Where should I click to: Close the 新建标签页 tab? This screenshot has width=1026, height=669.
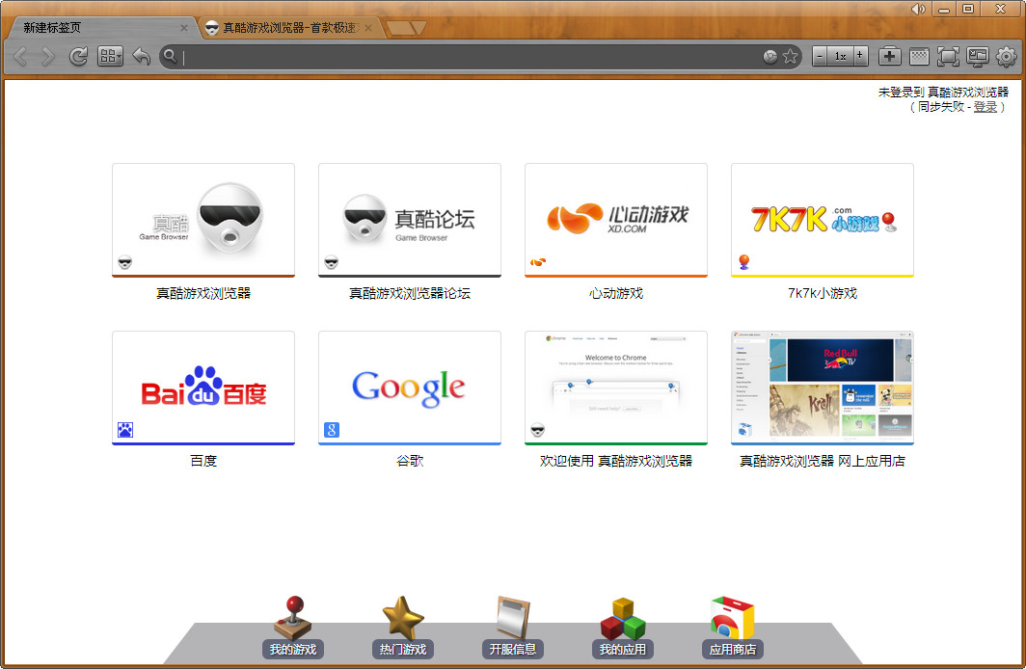coord(184,27)
